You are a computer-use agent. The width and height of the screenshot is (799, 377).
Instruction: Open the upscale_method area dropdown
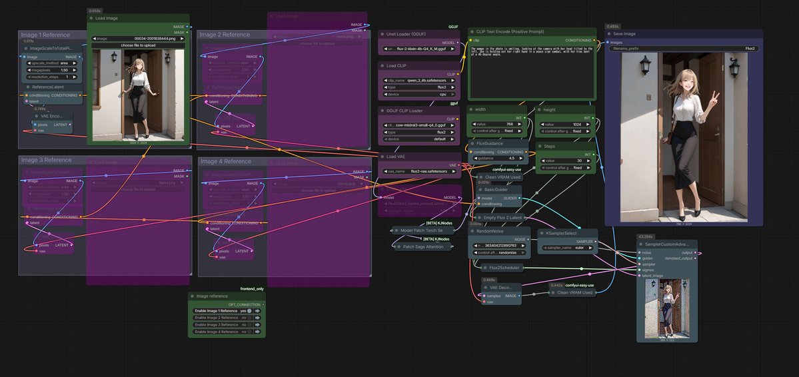click(x=53, y=63)
